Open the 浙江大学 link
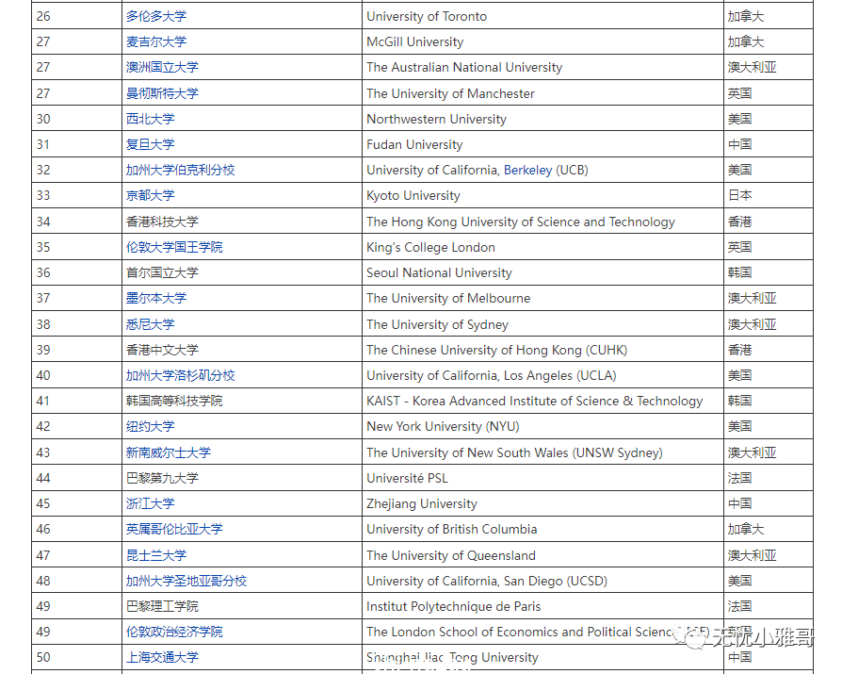The image size is (842, 674). 150,503
